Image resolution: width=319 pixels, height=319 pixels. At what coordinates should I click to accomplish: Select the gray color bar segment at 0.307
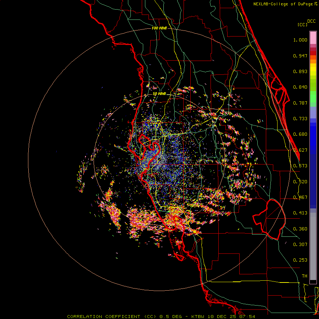coord(313,244)
